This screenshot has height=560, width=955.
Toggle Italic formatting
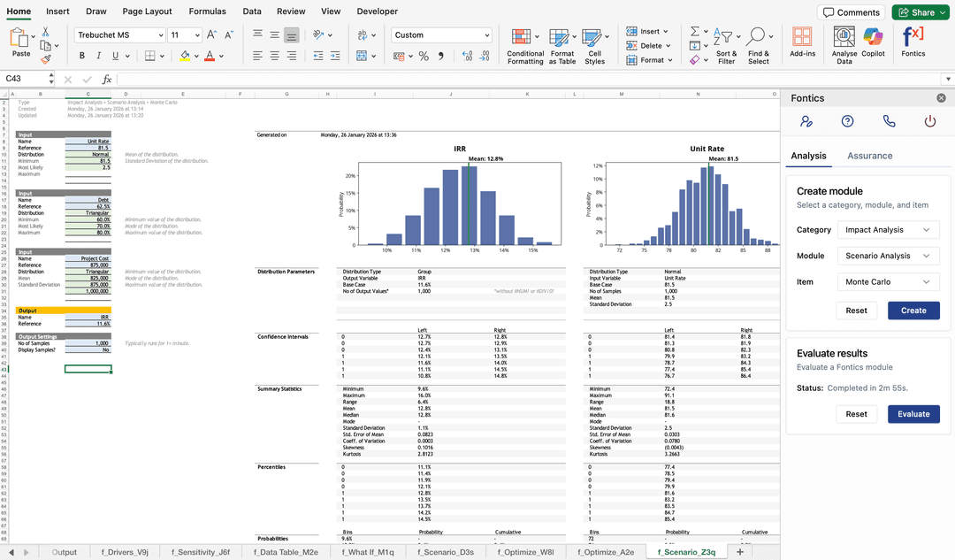tap(99, 56)
